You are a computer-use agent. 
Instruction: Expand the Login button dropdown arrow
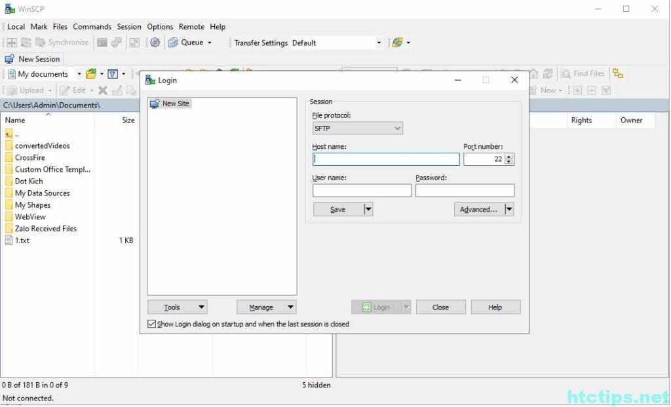tap(406, 307)
